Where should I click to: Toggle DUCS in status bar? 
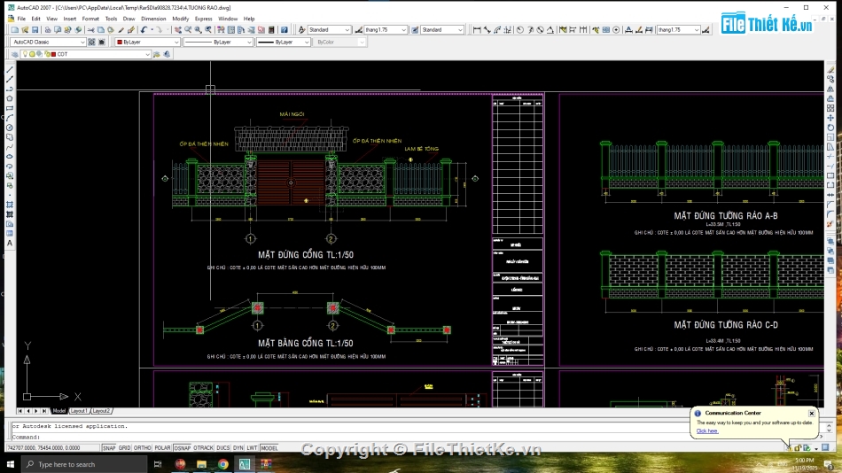[x=222, y=448]
